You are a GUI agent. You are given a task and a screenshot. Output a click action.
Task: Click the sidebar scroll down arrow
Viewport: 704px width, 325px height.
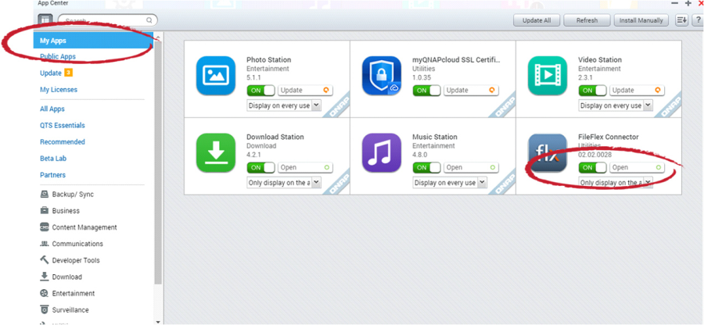[x=157, y=321]
